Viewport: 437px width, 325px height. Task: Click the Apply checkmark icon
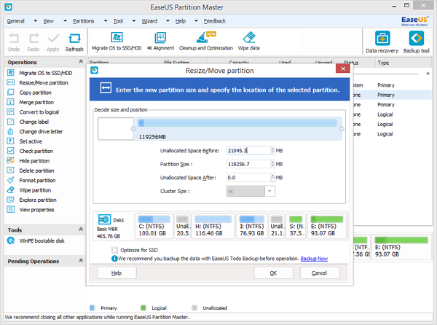tap(53, 42)
